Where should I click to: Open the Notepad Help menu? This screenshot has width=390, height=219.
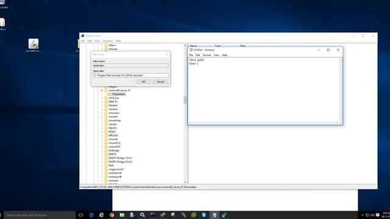pos(224,55)
